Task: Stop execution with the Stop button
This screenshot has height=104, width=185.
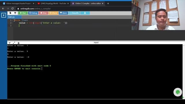Action: pyautogui.click(x=43, y=13)
